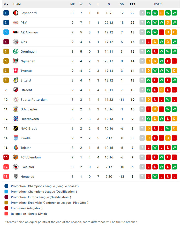Click the Twente club crest
The image size is (181, 226).
[x=16, y=71]
